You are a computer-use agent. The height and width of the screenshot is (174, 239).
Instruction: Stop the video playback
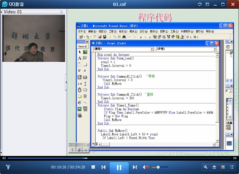[x=93, y=167]
